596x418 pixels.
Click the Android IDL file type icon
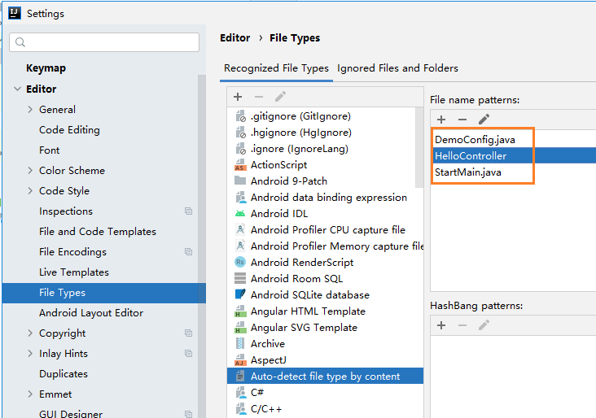(x=240, y=214)
